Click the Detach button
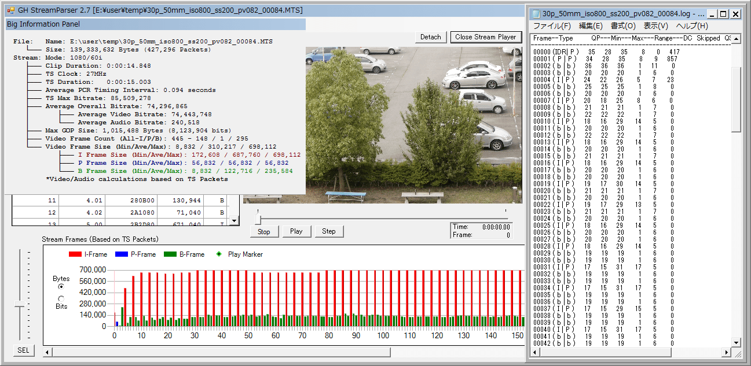 pyautogui.click(x=430, y=37)
